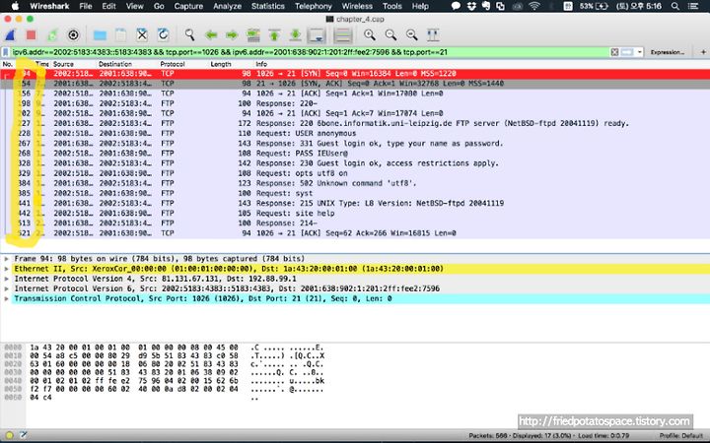This screenshot has height=443, width=710.
Task: Click into the display filter field
Action: click(311, 52)
